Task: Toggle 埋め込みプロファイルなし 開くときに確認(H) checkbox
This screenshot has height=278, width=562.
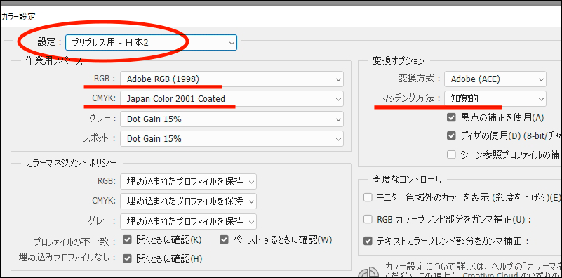Action: tap(127, 258)
